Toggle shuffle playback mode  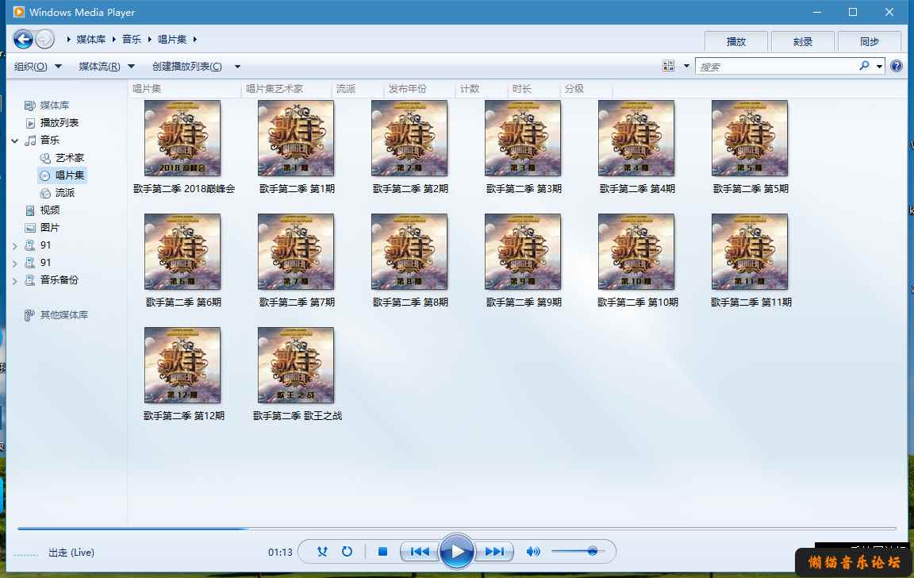(x=322, y=551)
